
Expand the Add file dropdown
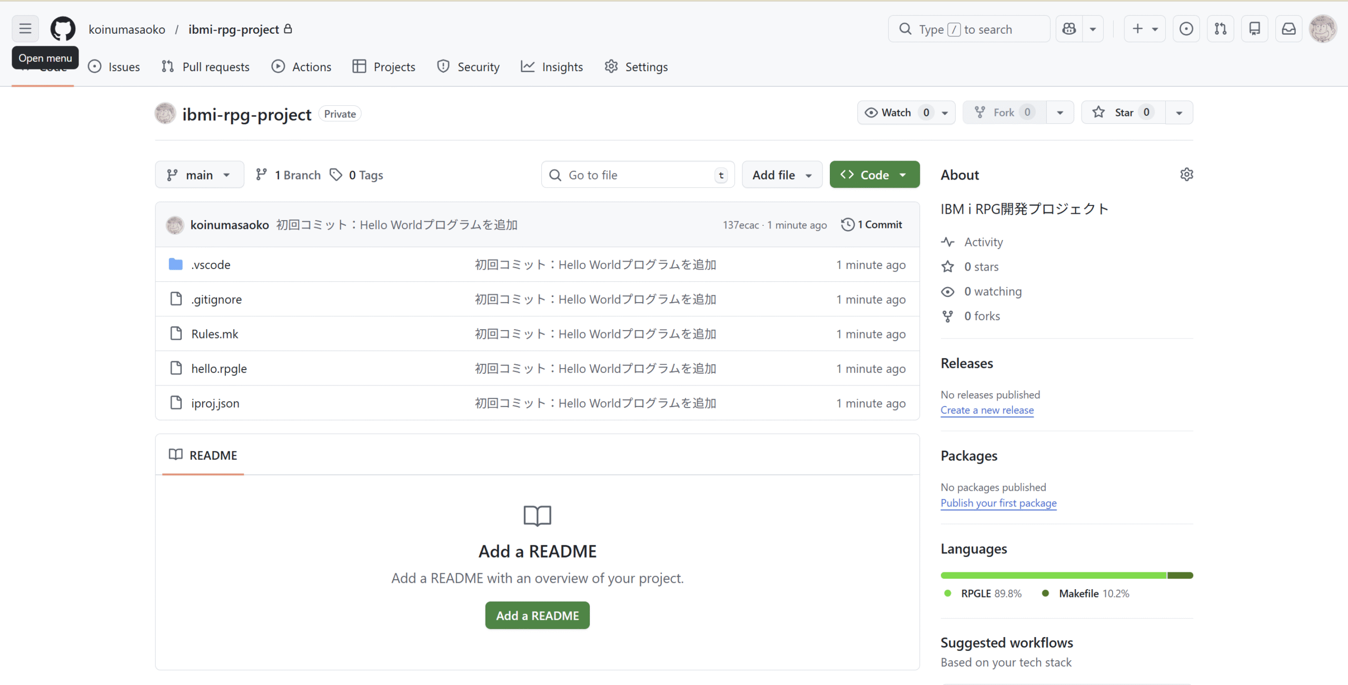[781, 175]
